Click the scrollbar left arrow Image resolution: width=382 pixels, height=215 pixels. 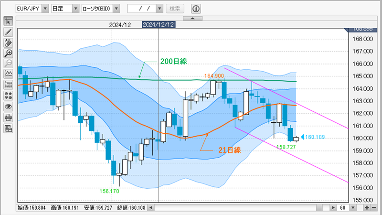151,208
